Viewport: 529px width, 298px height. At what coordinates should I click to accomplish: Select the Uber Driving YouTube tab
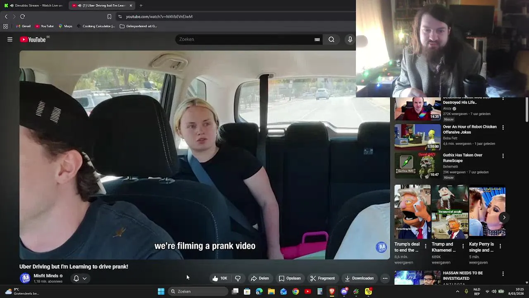pos(102,5)
